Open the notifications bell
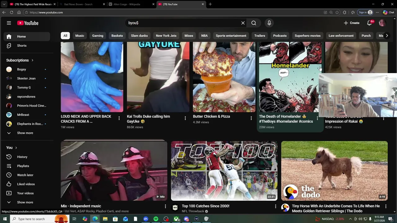Image resolution: width=397 pixels, height=223 pixels. 369,23
